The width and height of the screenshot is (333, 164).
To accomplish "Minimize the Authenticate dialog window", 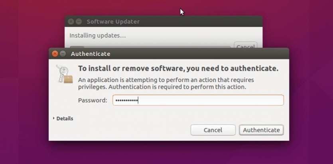I will coord(63,54).
